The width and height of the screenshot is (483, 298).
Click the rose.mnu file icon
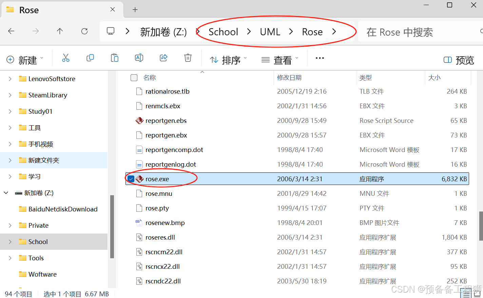coord(139,193)
